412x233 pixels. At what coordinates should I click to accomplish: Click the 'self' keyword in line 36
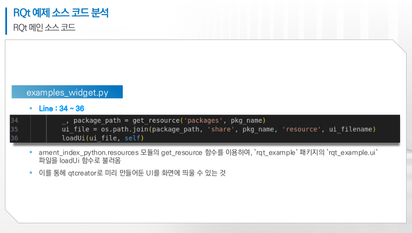pos(132,138)
